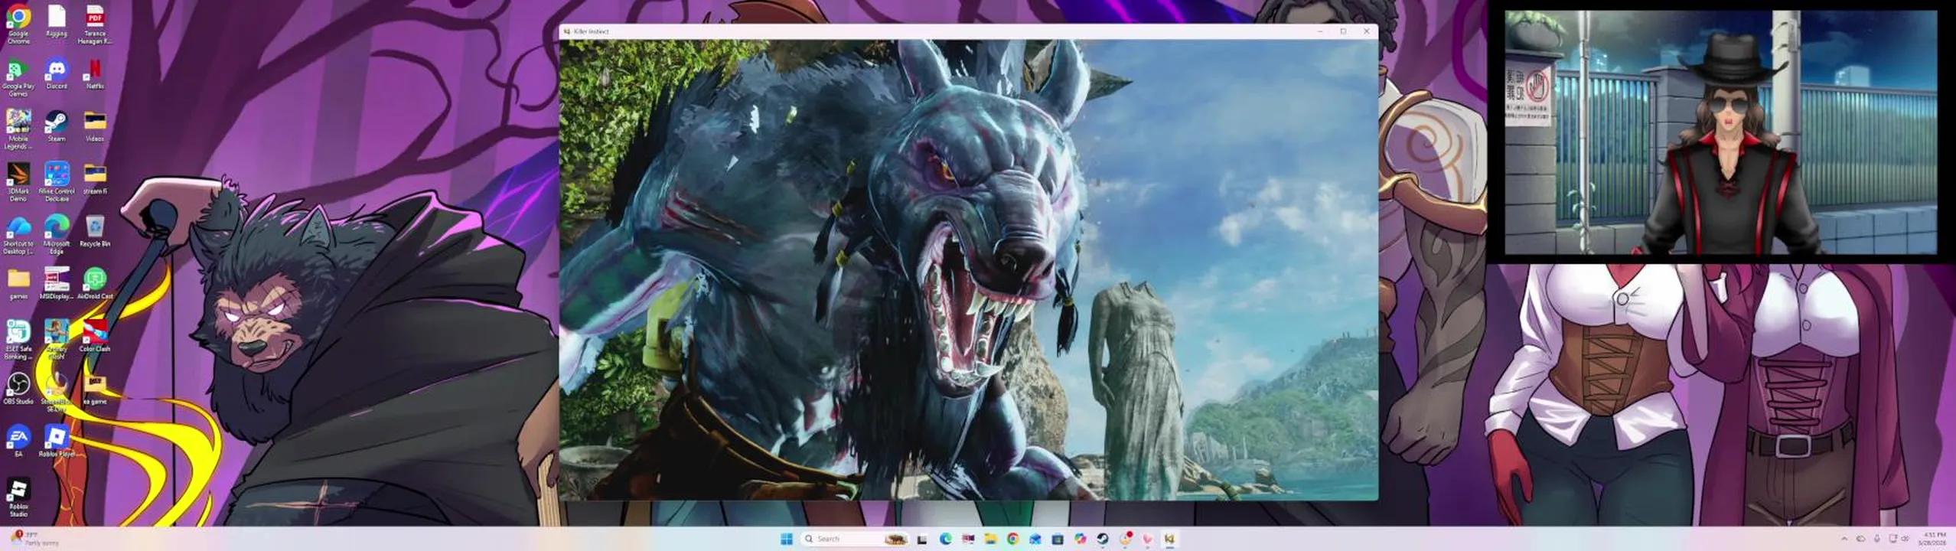The height and width of the screenshot is (551, 1956).
Task: Show hidden system tray icons
Action: 1844,539
